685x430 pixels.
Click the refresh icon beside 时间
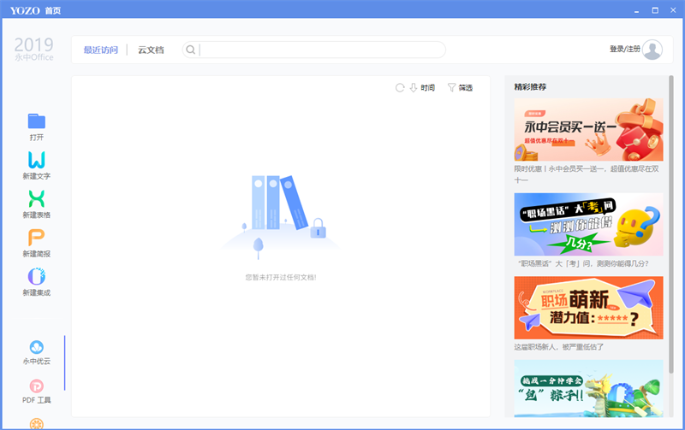coord(400,88)
